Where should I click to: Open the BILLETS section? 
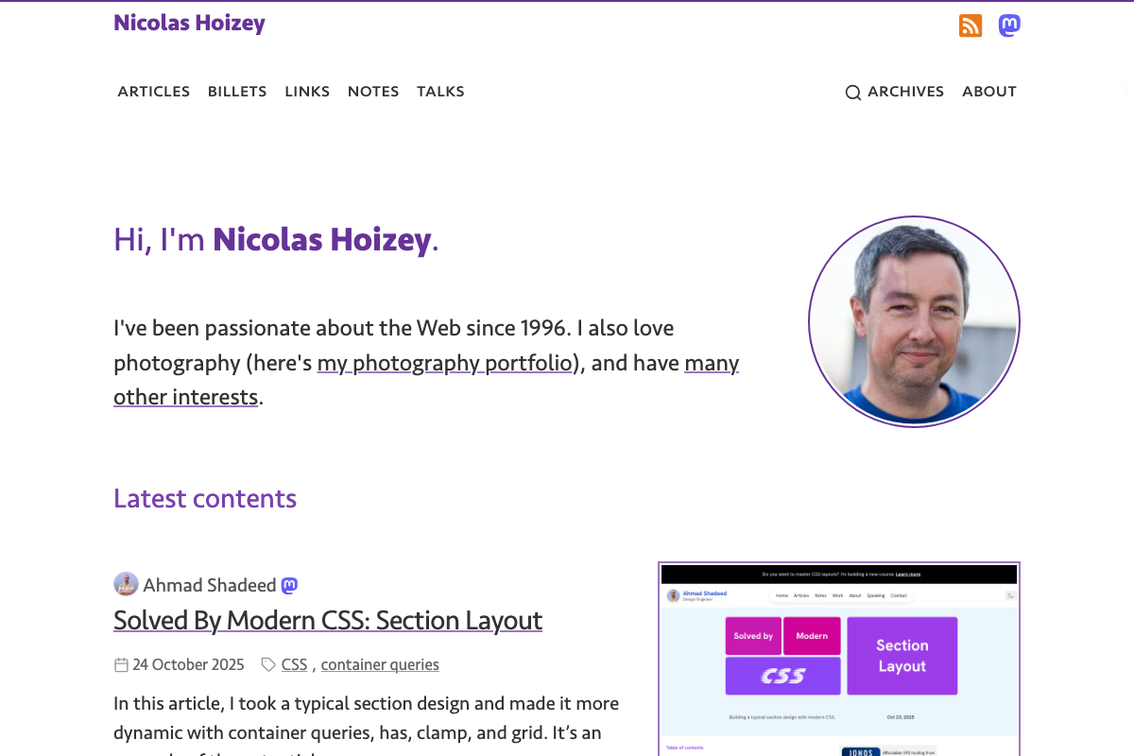point(237,91)
